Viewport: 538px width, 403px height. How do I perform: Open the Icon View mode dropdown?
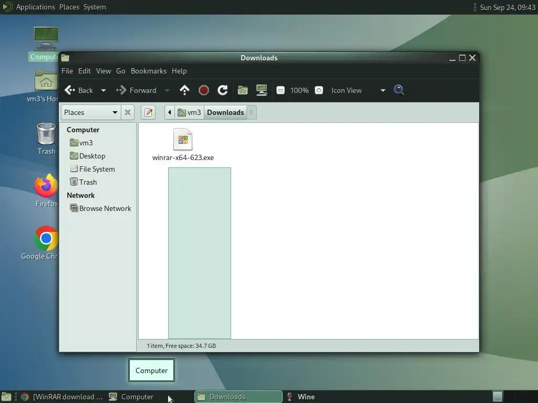tap(358, 90)
